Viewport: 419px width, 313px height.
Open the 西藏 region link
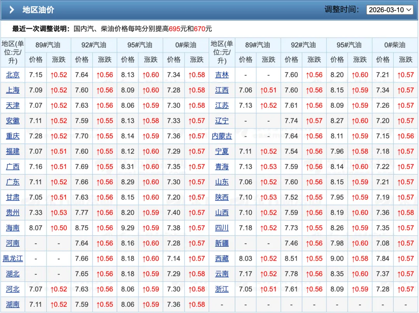click(222, 258)
